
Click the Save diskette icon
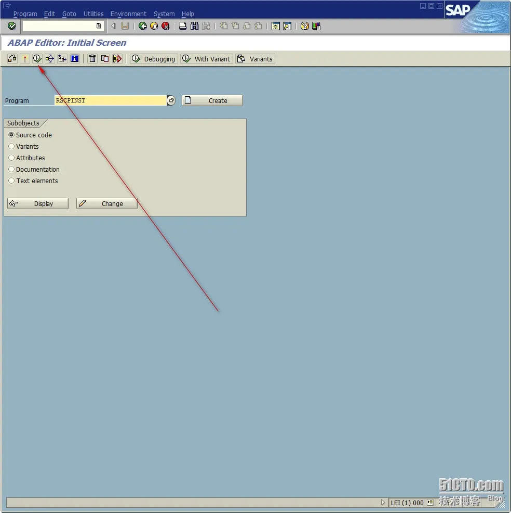(x=125, y=26)
